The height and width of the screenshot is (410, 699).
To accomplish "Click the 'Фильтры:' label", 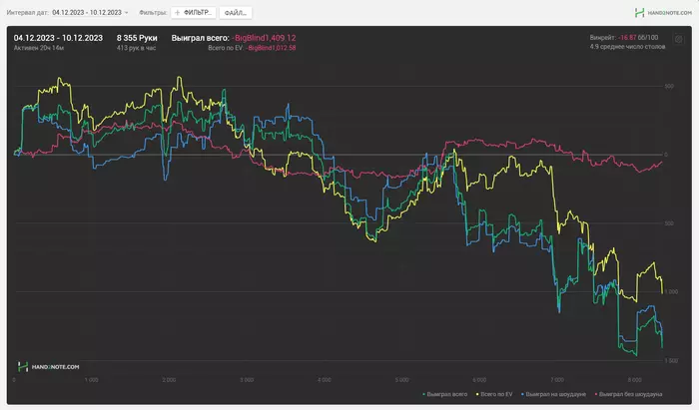I will pyautogui.click(x=153, y=12).
